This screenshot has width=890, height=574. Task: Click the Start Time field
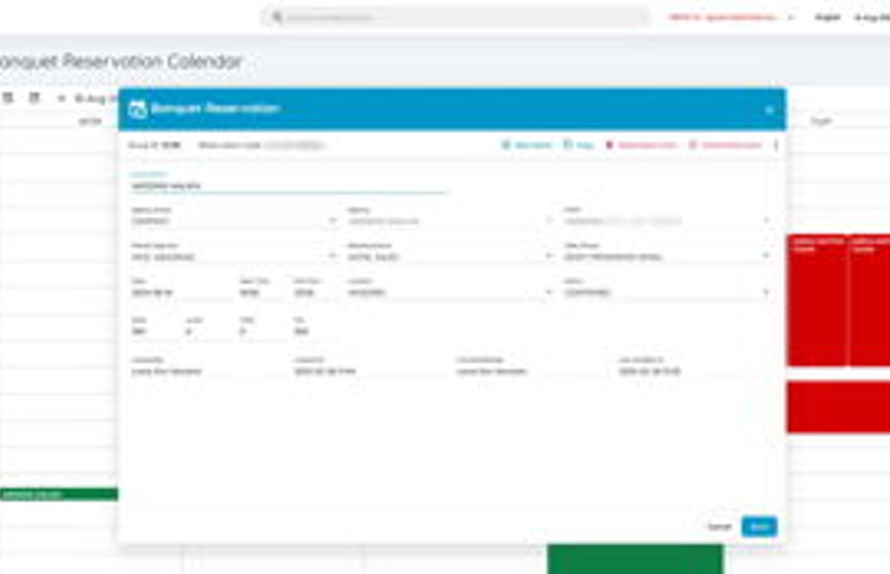pos(261,292)
